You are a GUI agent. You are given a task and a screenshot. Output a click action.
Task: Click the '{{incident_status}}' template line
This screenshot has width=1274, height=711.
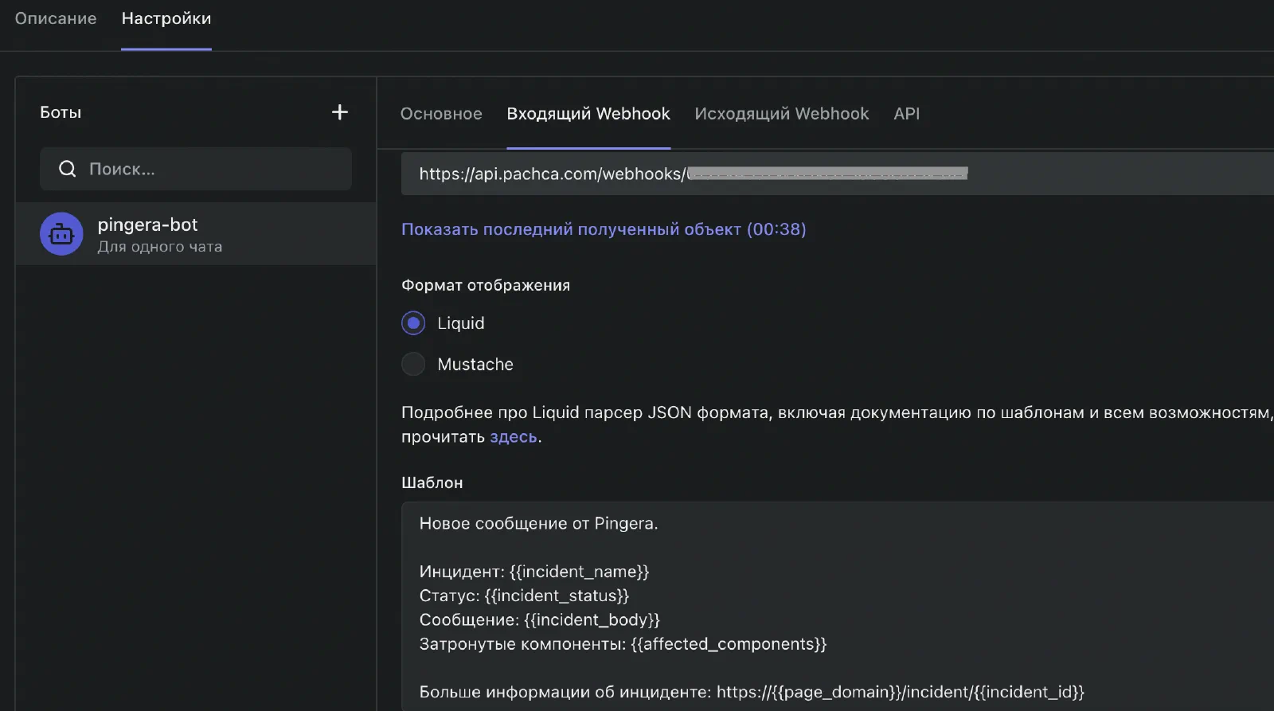click(x=525, y=596)
